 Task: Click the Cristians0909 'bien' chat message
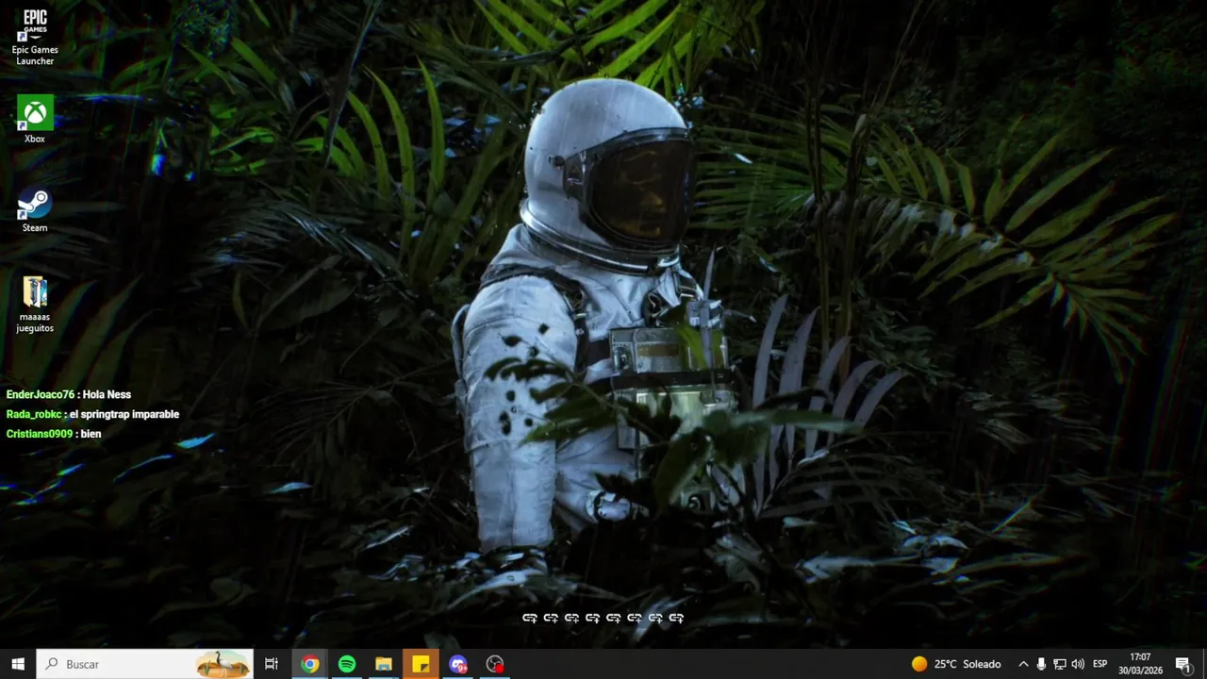click(54, 434)
